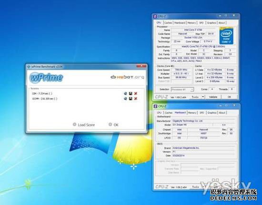262x205 pixels.
Task: Switch to Caches tab in upper CPU-Z
Action: pyautogui.click(x=168, y=23)
